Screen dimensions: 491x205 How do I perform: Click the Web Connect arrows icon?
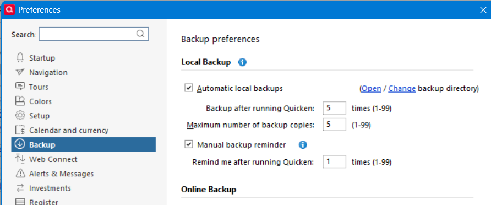pos(20,159)
